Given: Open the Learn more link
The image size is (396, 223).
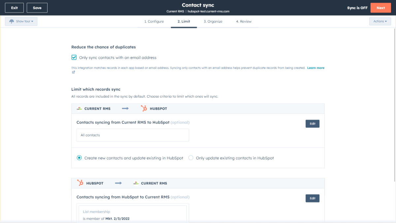Looking at the screenshot, I should click(x=315, y=68).
